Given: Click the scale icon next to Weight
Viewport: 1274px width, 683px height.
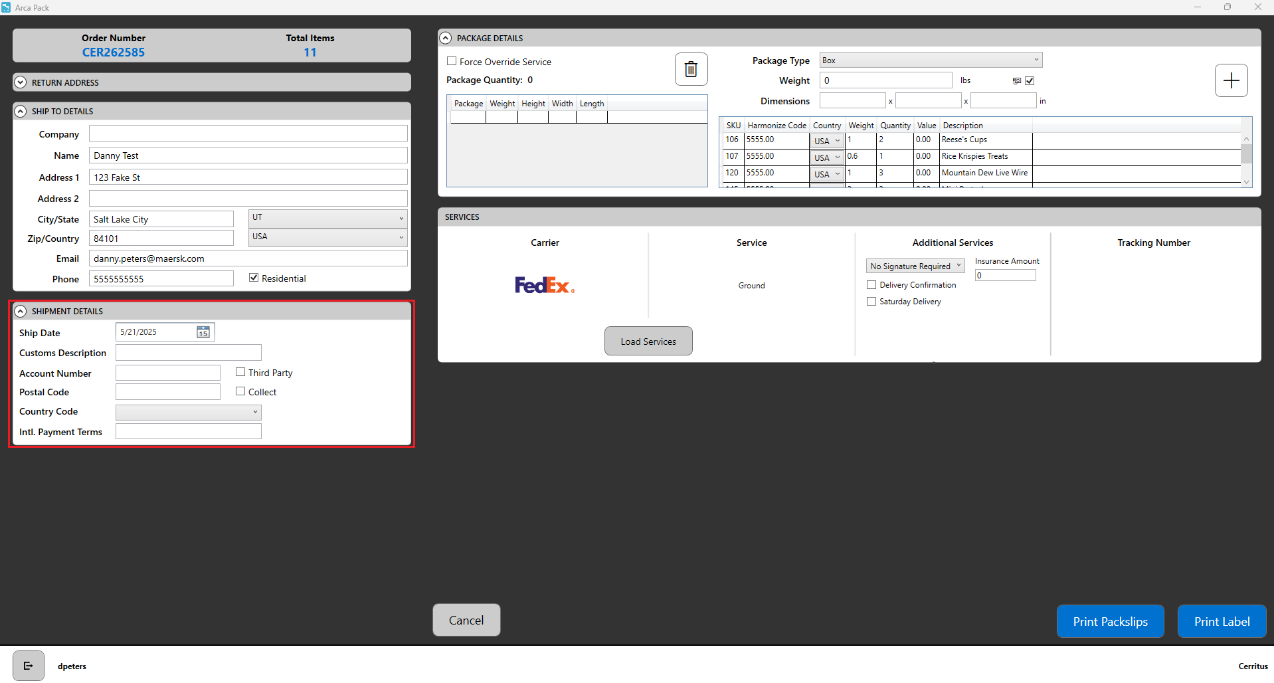Looking at the screenshot, I should point(1016,81).
